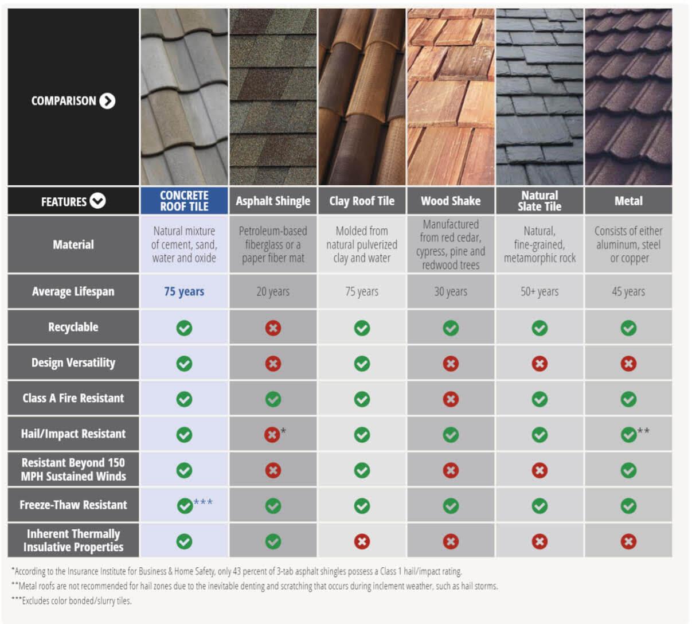Click Asphalt Shingle Hail/Impact red X icon
Image resolution: width=692 pixels, height=624 pixels.
[x=272, y=435]
